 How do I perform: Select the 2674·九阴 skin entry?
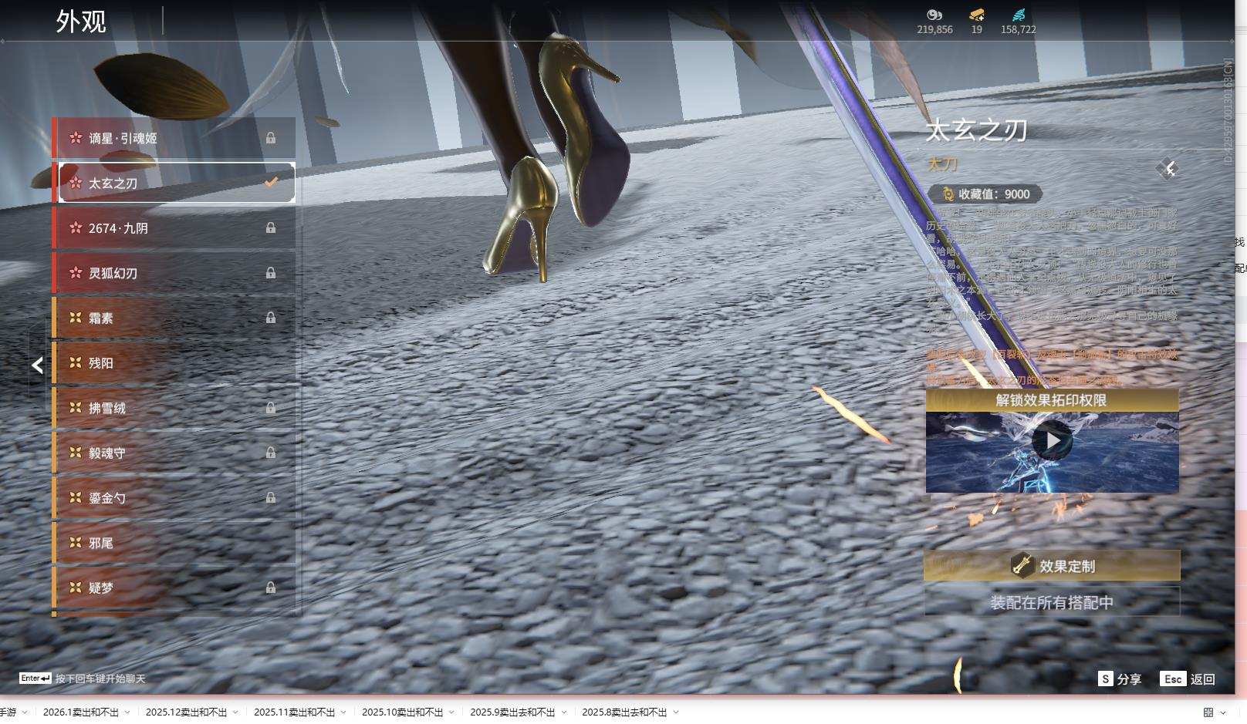click(x=174, y=228)
